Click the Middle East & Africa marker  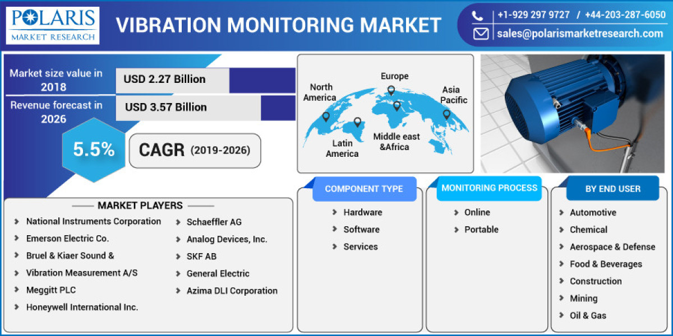point(397,105)
